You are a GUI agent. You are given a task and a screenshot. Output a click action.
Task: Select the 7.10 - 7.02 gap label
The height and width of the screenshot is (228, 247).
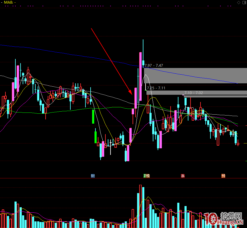tap(194, 93)
